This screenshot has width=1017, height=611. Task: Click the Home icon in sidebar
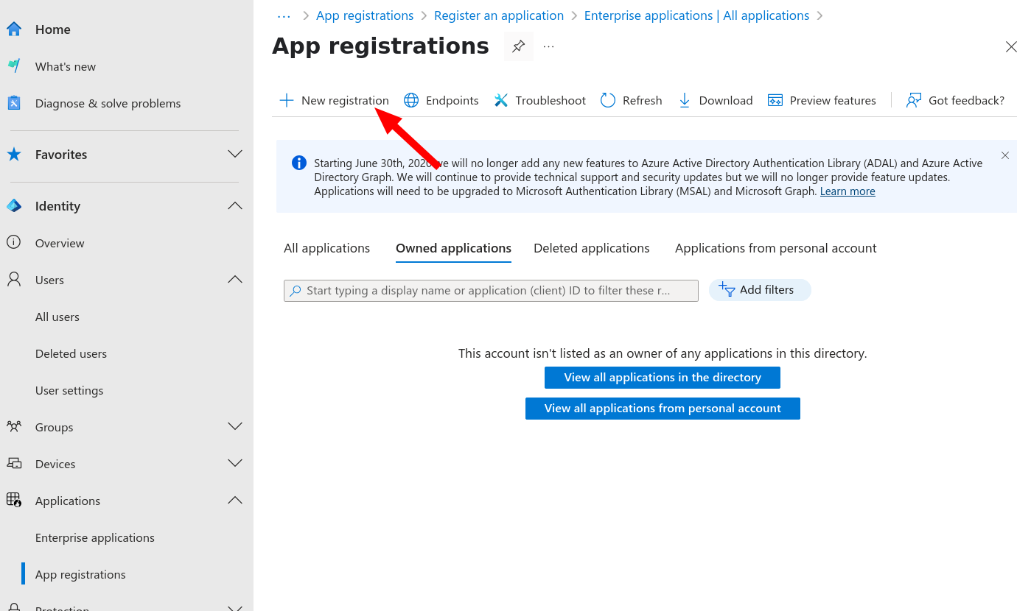pos(14,29)
